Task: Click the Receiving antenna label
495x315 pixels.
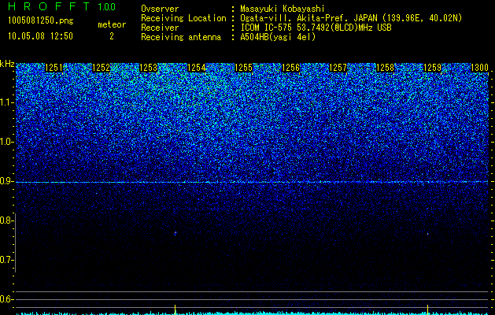Action: click(181, 37)
